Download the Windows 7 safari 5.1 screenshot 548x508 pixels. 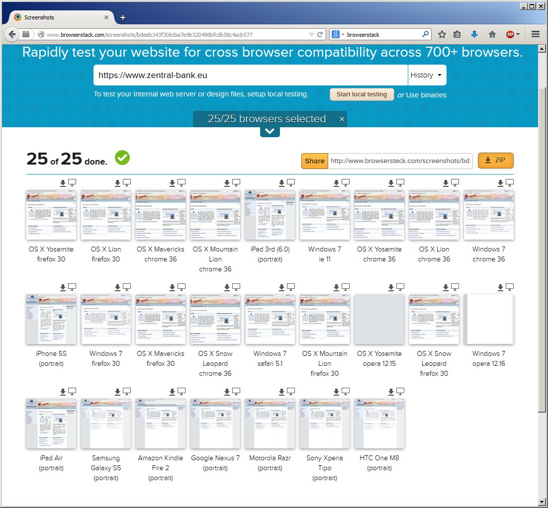coord(281,287)
